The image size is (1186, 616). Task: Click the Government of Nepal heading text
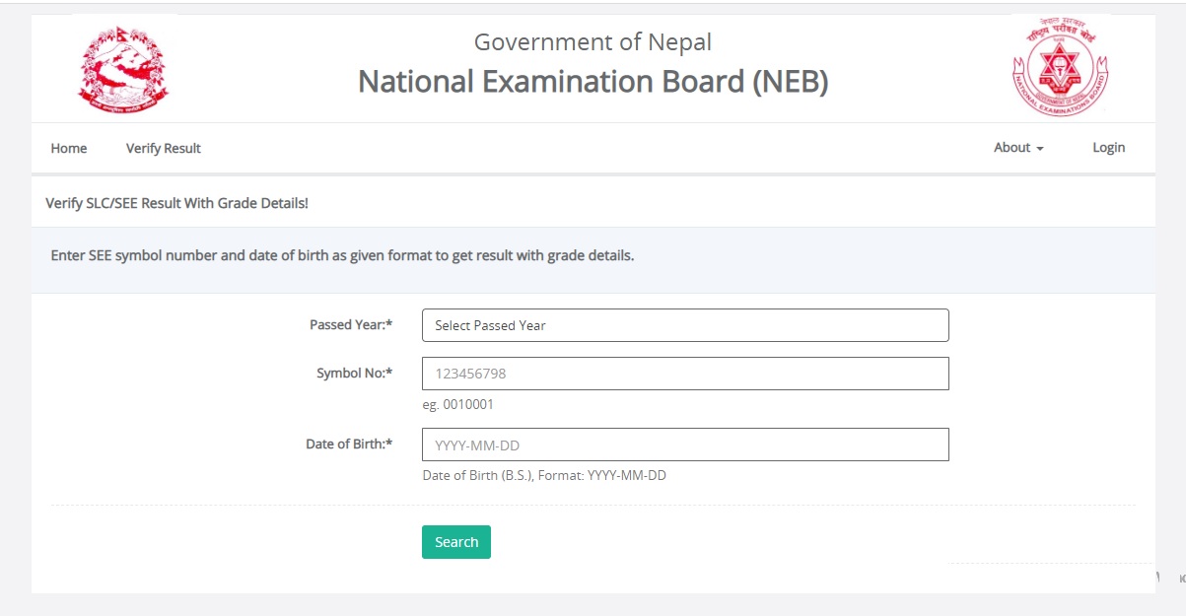point(593,42)
